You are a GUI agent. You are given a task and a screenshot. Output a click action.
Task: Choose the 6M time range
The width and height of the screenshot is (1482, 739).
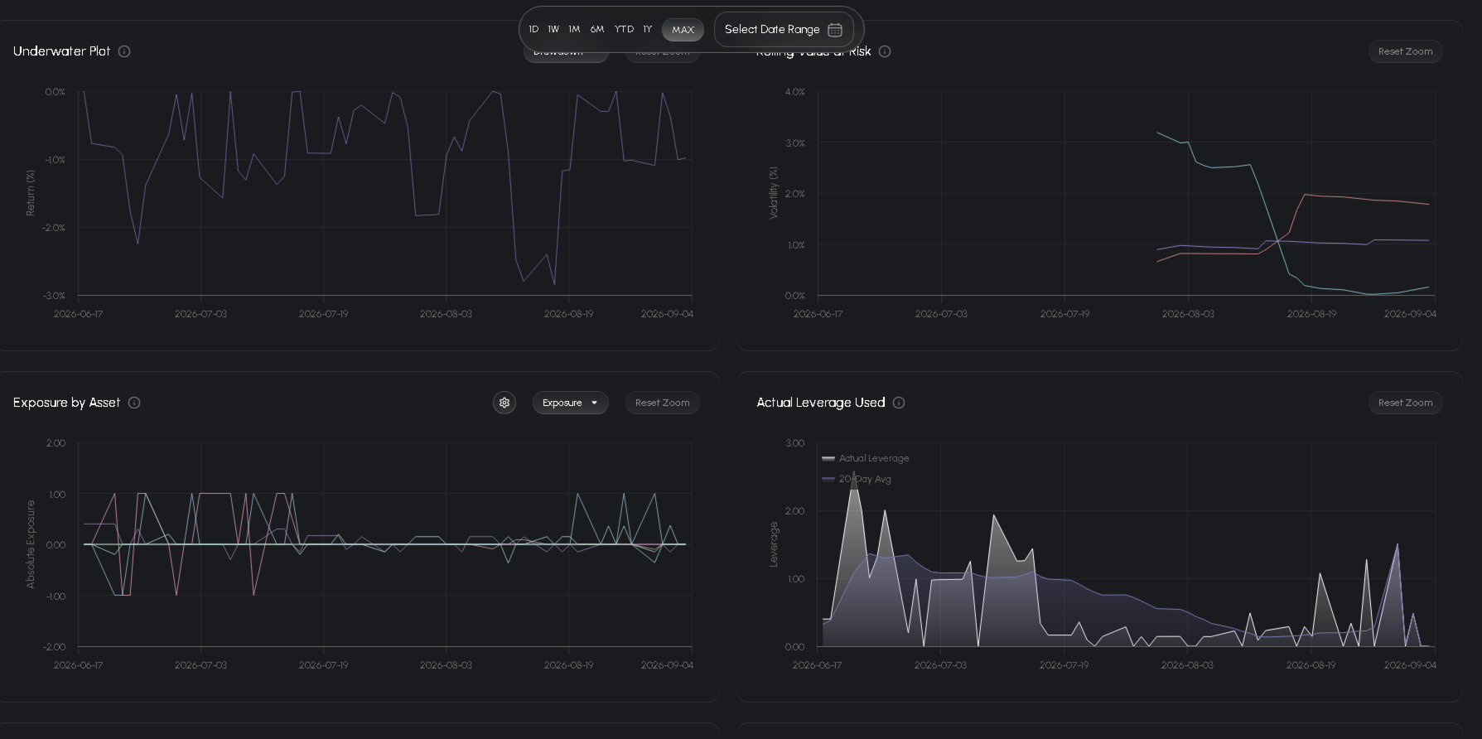597,30
